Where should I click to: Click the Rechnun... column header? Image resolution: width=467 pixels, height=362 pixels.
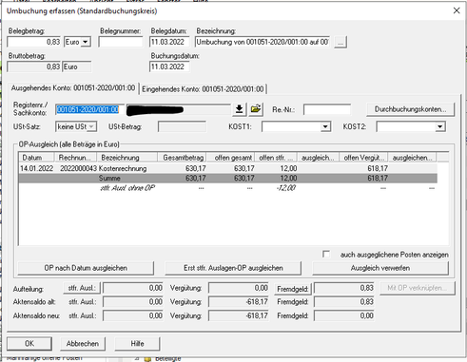76,158
